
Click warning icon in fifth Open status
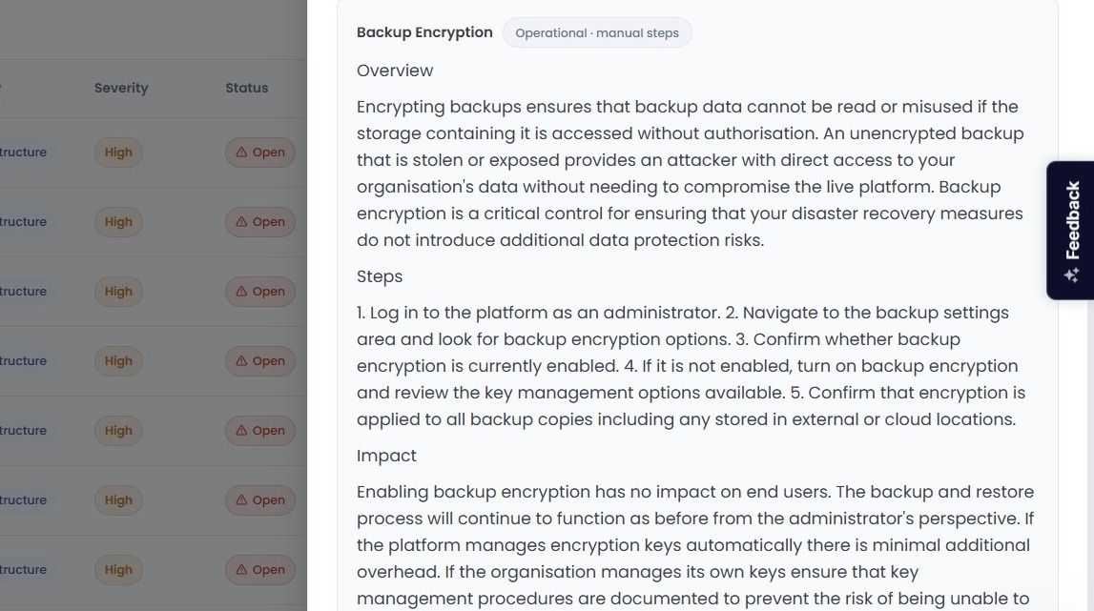coord(241,430)
